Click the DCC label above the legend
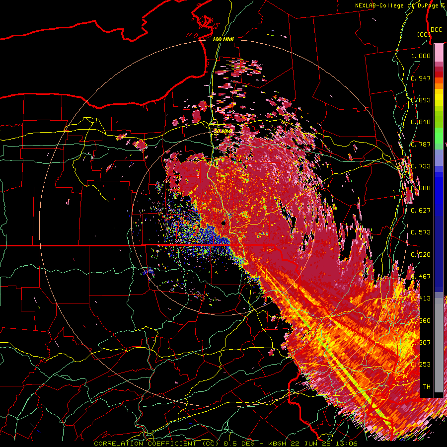 pyautogui.click(x=436, y=30)
